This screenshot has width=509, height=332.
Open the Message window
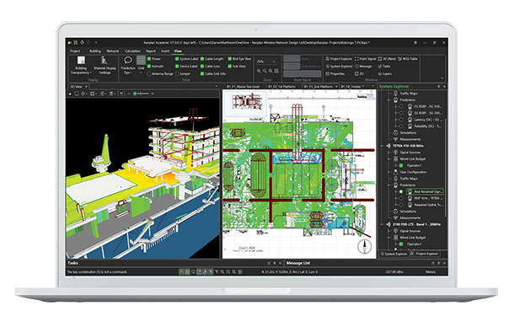(363, 67)
